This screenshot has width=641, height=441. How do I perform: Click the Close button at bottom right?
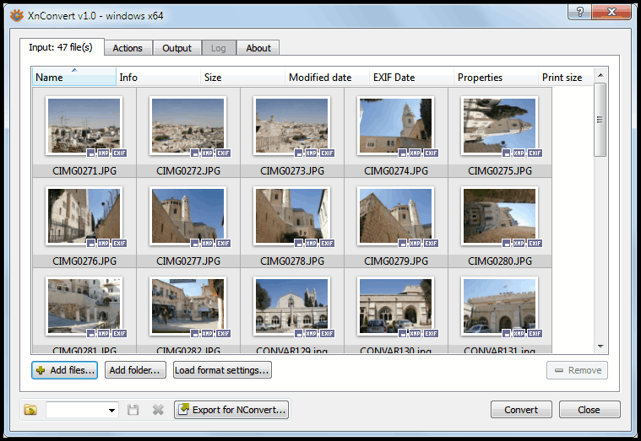click(589, 410)
